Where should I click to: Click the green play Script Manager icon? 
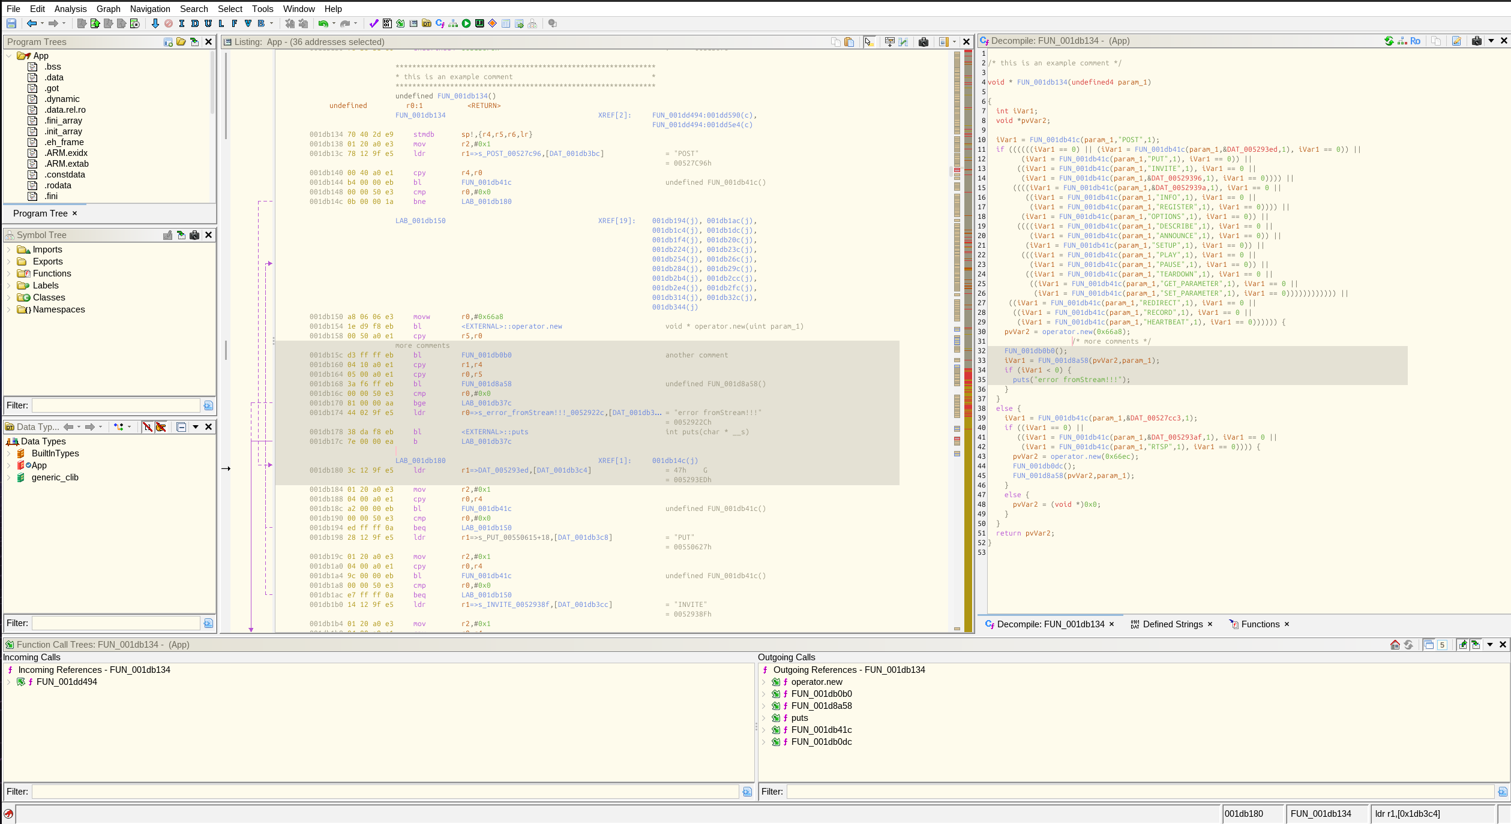(466, 23)
